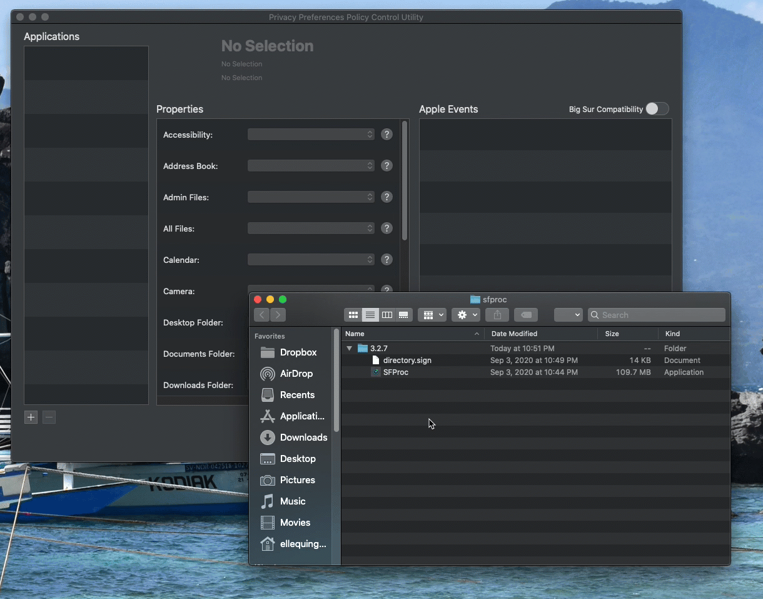Open the Admin Files property dropdown

click(311, 197)
